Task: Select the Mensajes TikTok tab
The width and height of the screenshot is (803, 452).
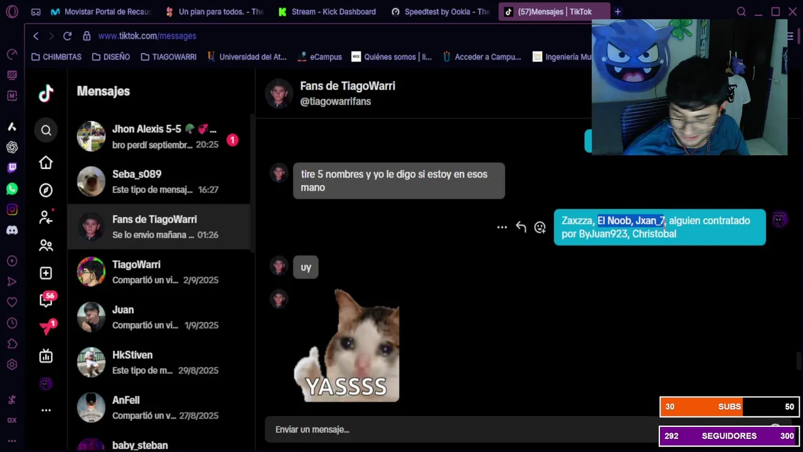Action: (x=554, y=11)
